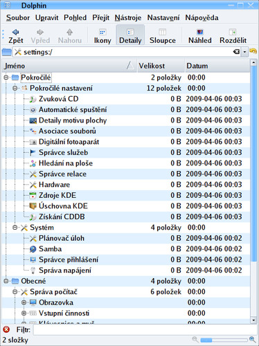The height and width of the screenshot is (346, 259).
Task: Click inside the settings:/ location field
Action: 127,52
